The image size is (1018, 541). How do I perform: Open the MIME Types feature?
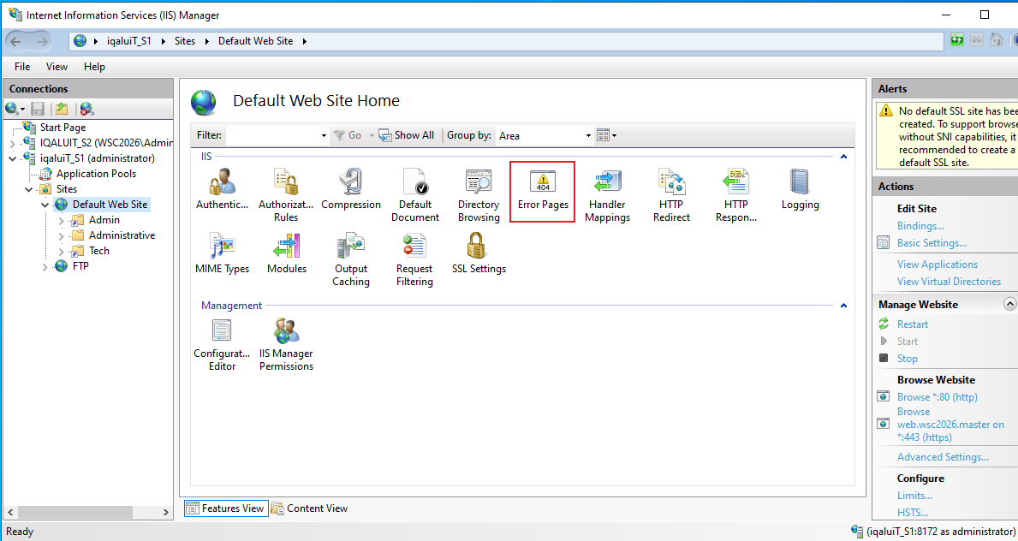(222, 254)
